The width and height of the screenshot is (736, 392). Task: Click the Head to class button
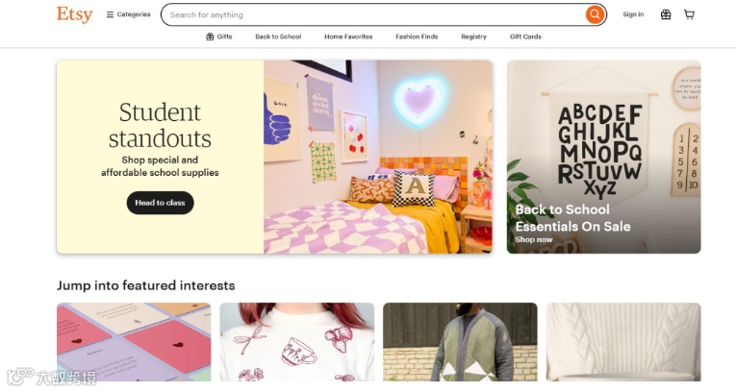[x=160, y=203]
